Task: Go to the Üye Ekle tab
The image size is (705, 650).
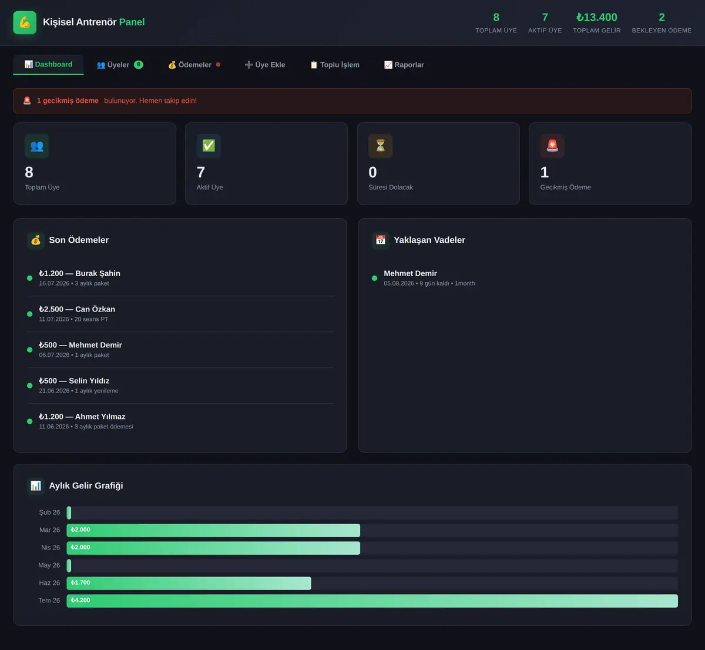Action: 265,65
